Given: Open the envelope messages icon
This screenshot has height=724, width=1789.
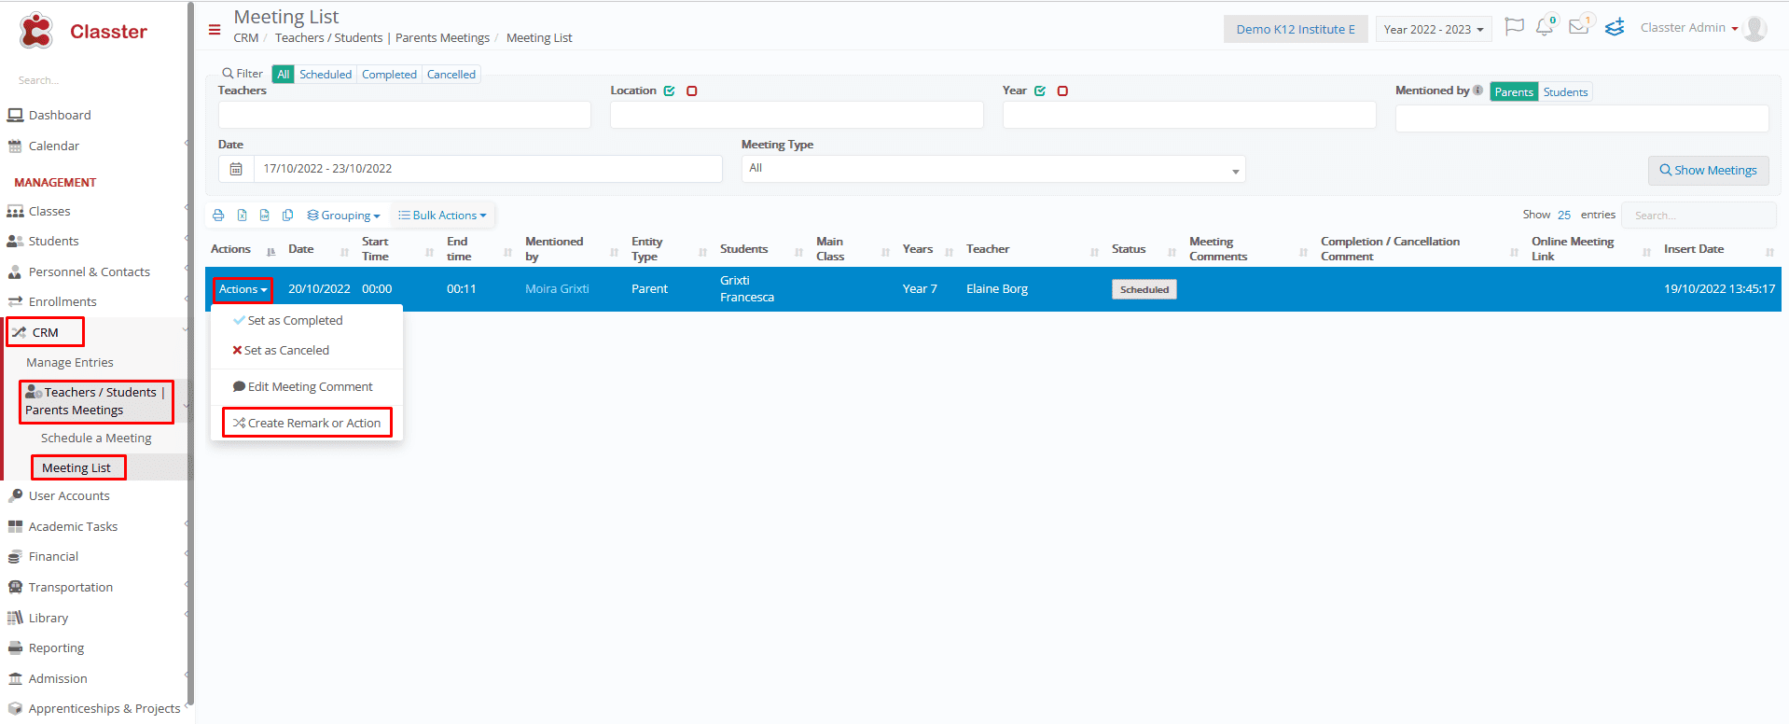Looking at the screenshot, I should (1578, 27).
